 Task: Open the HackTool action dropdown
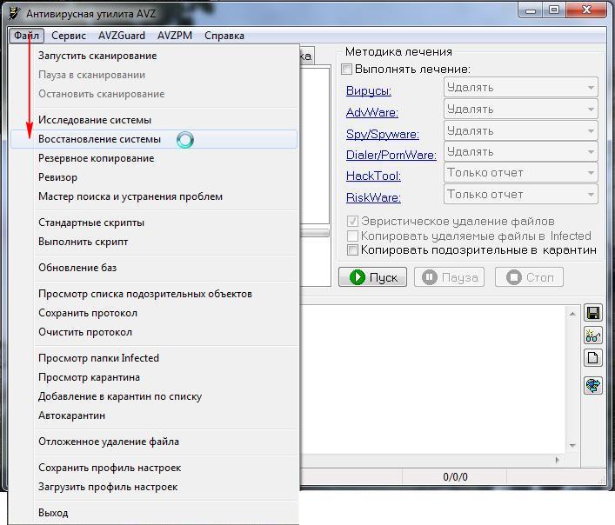[520, 173]
